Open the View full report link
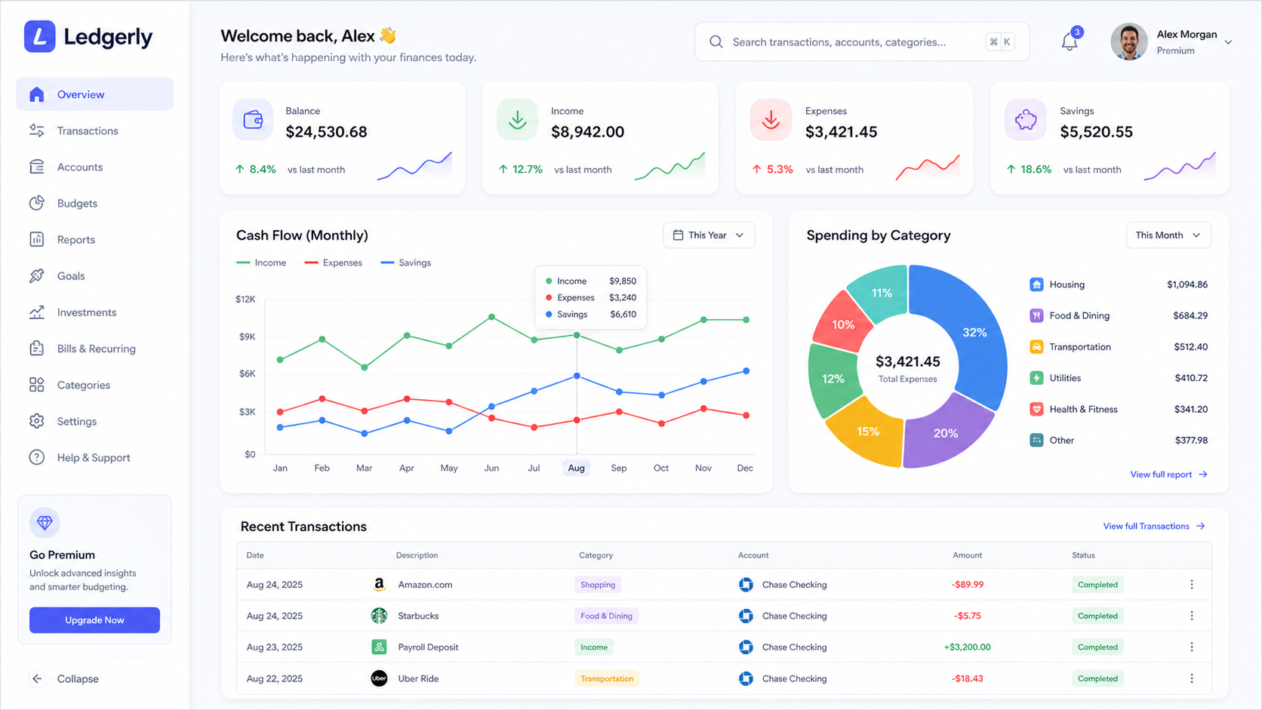The height and width of the screenshot is (710, 1262). point(1168,475)
